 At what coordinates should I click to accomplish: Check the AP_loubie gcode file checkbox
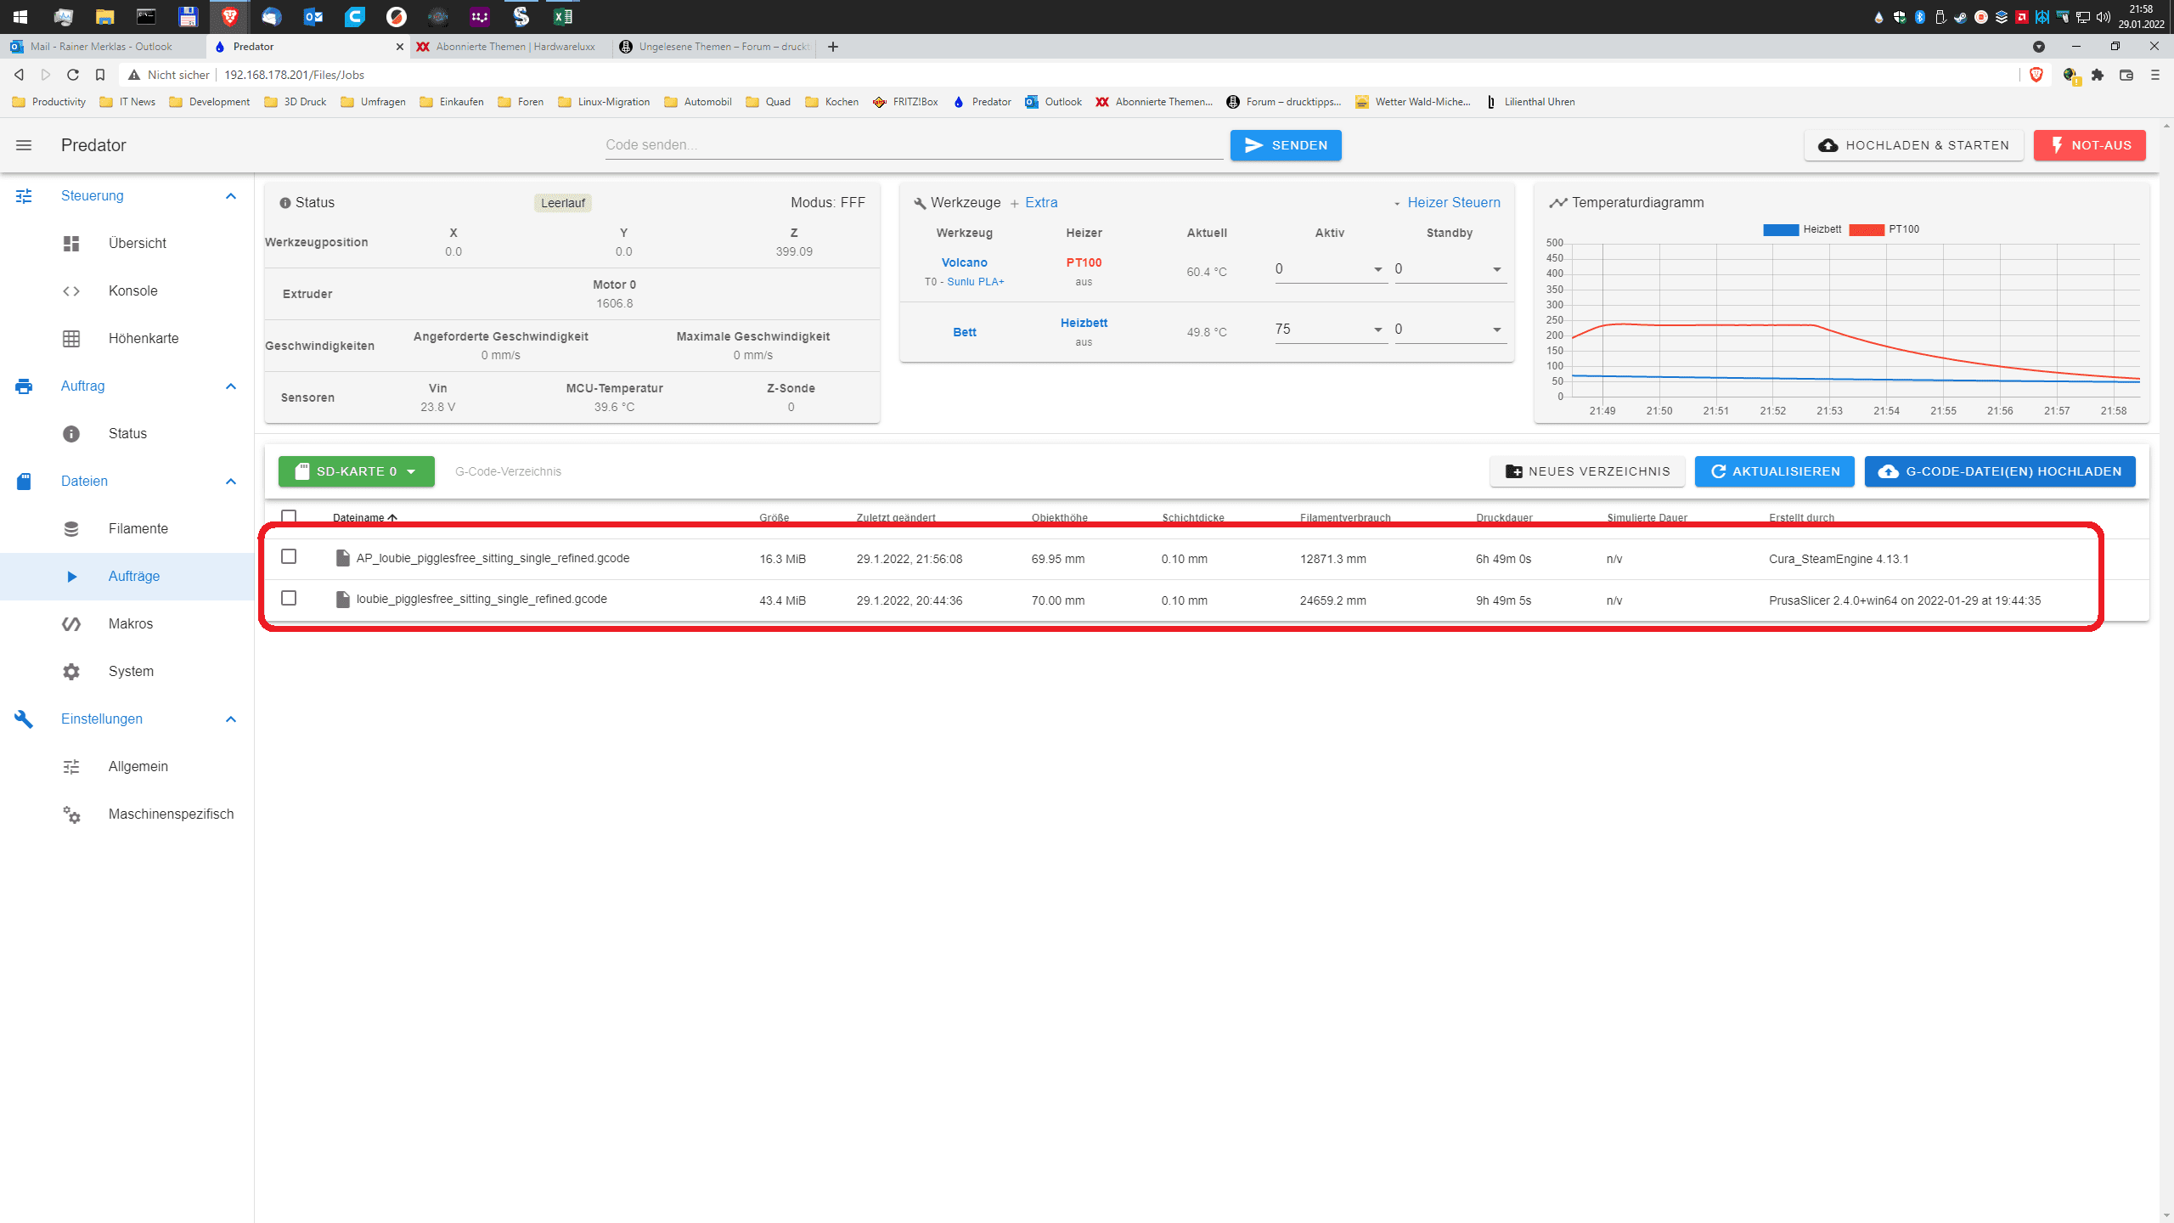(x=289, y=556)
